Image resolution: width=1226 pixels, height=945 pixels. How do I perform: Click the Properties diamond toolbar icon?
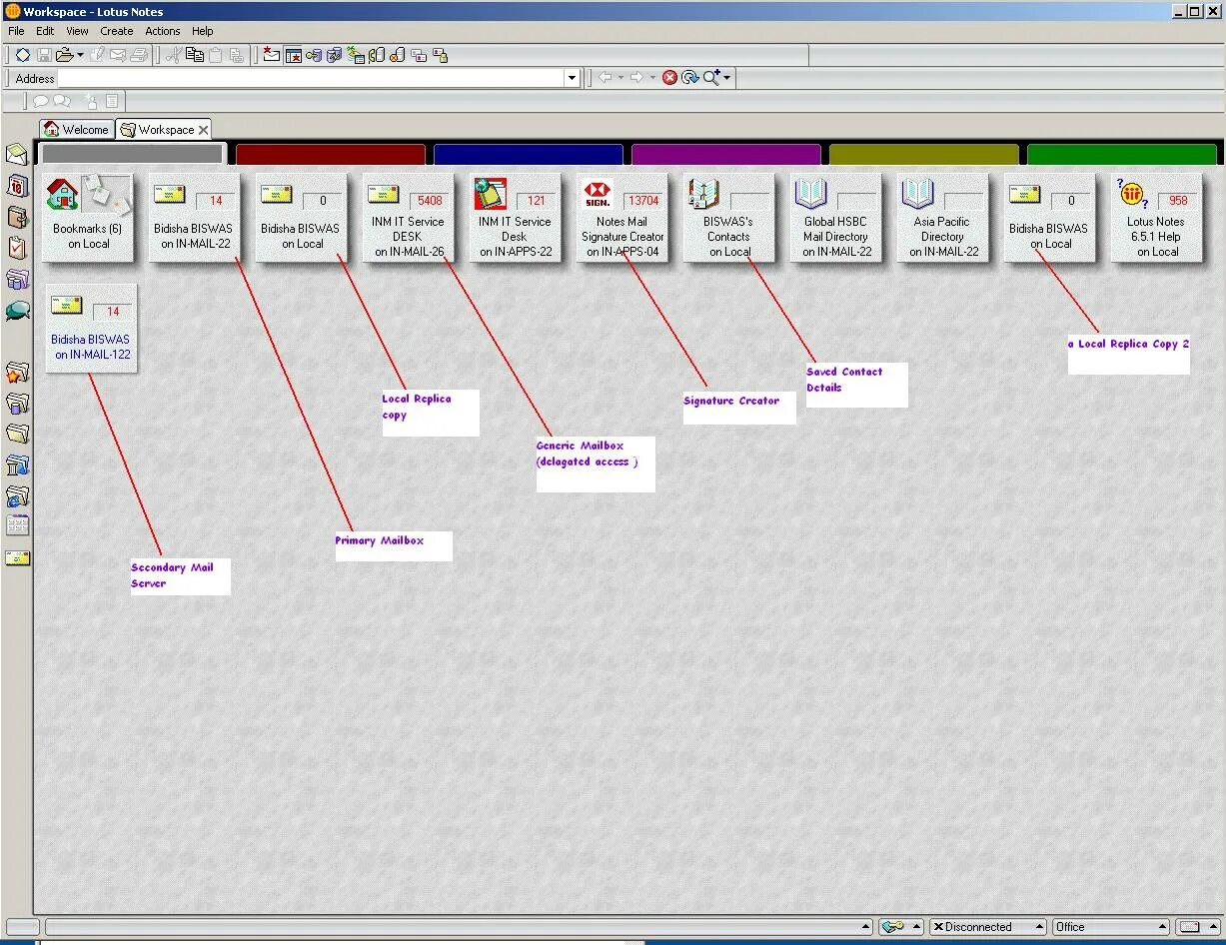coord(22,55)
